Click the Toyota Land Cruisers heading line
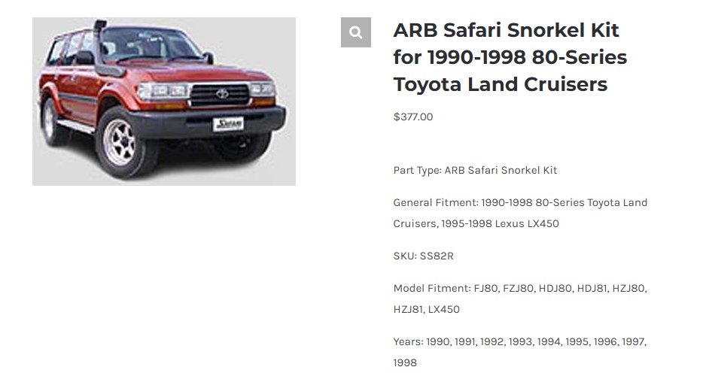The width and height of the screenshot is (706, 388). 501,84
